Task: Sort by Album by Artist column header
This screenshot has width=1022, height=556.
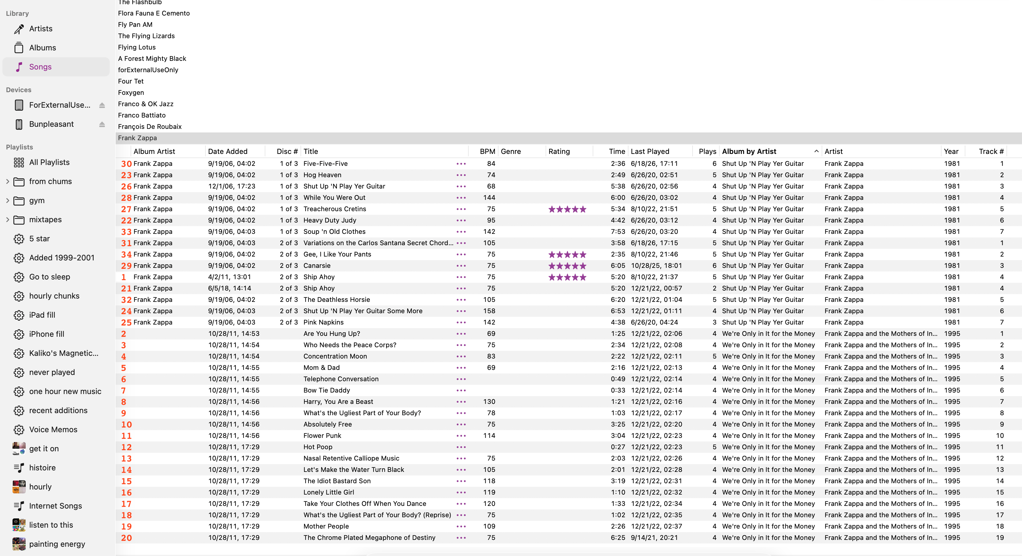Action: [x=770, y=151]
